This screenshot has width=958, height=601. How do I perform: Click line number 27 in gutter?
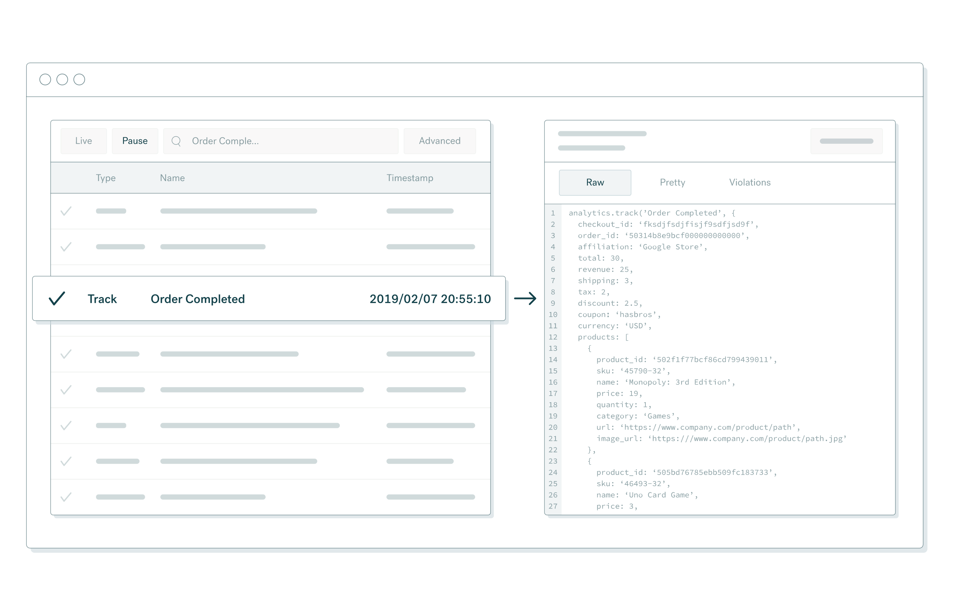pyautogui.click(x=553, y=506)
